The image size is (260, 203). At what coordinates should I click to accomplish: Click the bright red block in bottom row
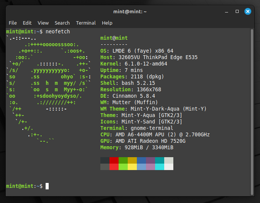coord(114,167)
